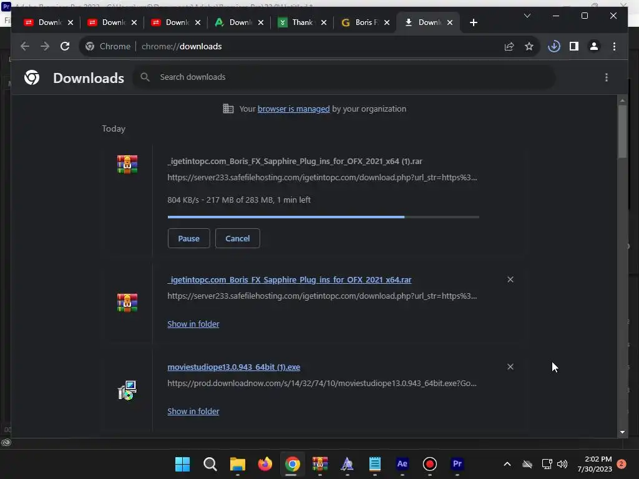Open the Chrome profile icon

click(594, 46)
